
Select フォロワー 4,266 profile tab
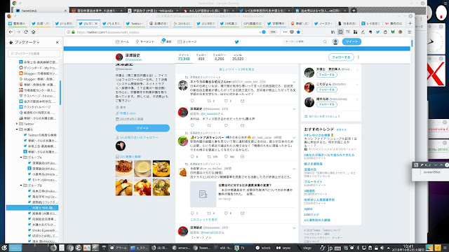point(219,57)
